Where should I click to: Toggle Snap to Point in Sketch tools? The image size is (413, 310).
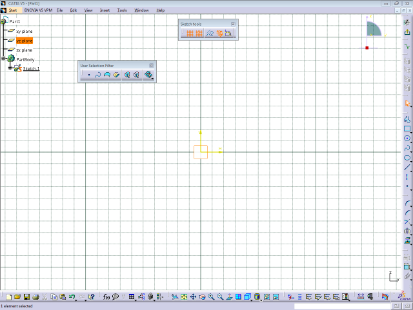point(199,34)
